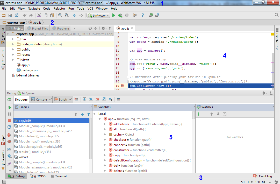The image size is (280, 184).
Task: Switch to the Console debug tab
Action: point(41,100)
